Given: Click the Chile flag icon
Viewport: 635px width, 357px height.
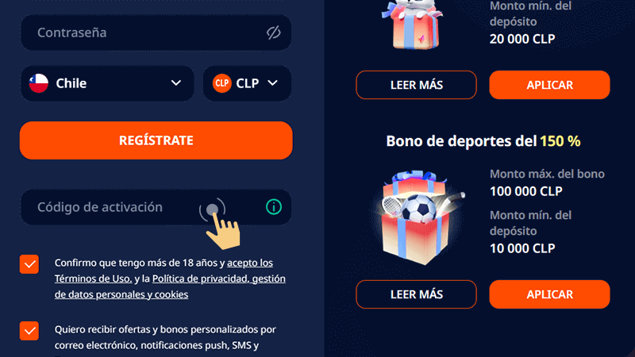Looking at the screenshot, I should point(39,83).
